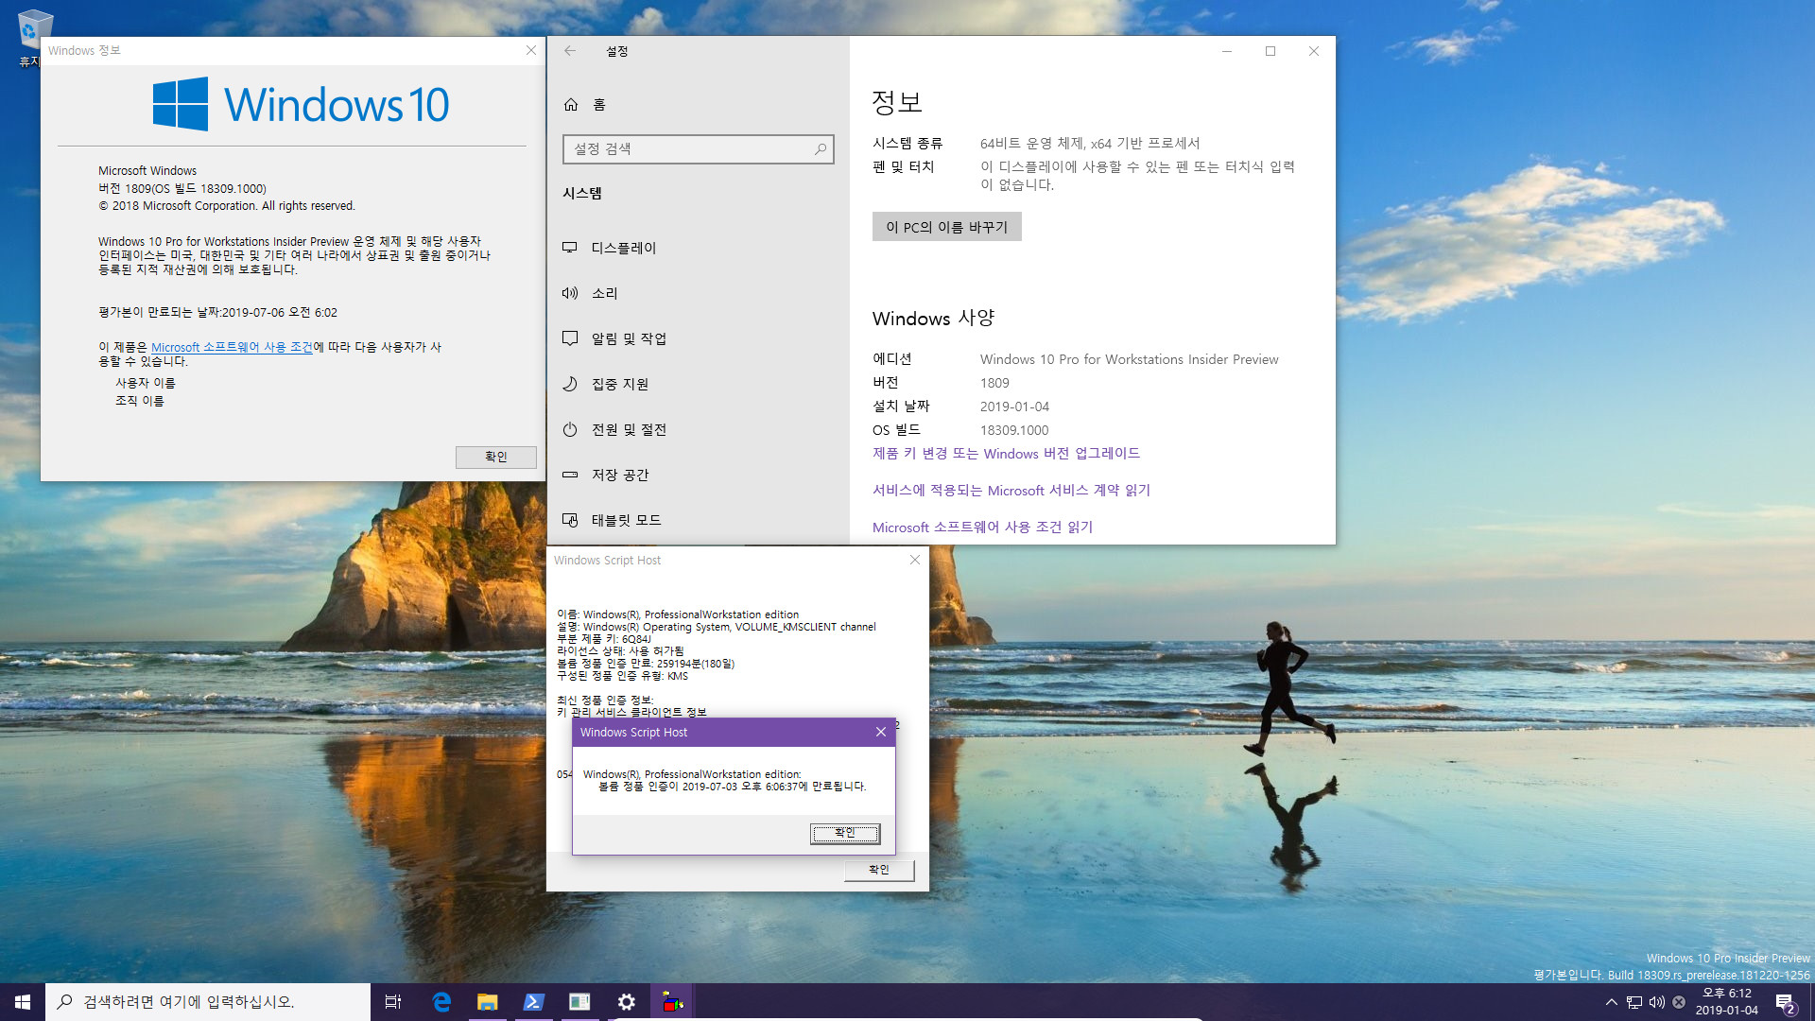
Task: Click the input indicator tray icon
Action: pos(1679,1002)
